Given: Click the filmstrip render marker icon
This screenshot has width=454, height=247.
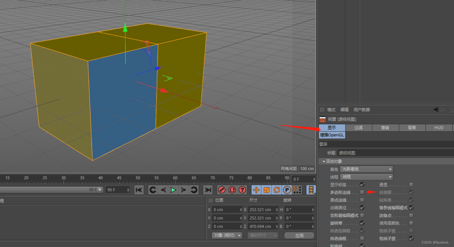Looking at the screenshot, I should (311, 190).
